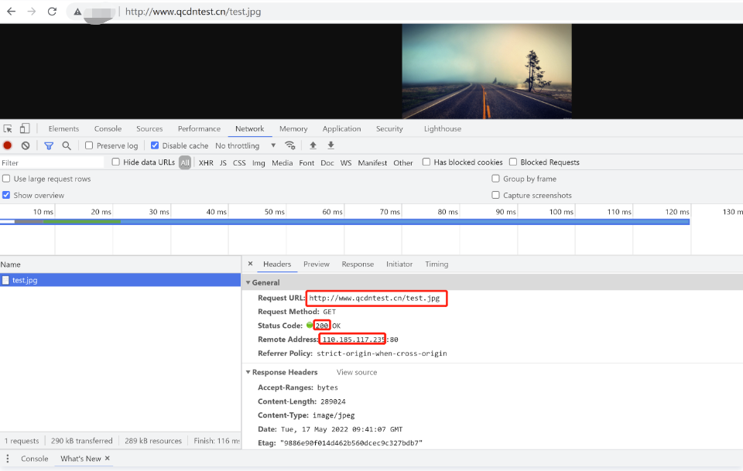Open the No throttling dropdown
The height and width of the screenshot is (471, 743).
[245, 145]
